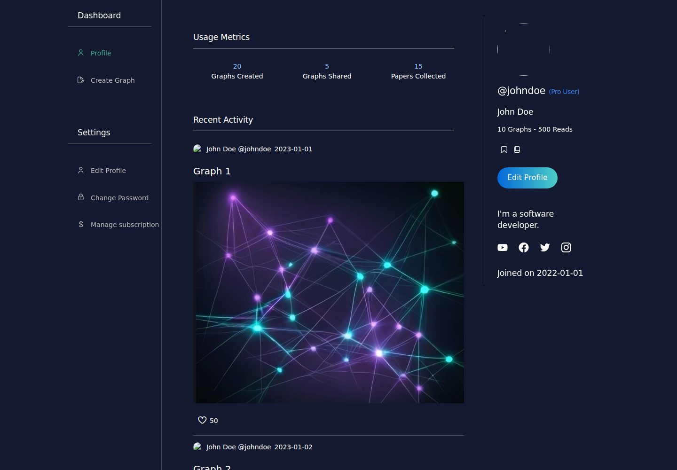This screenshot has height=470, width=677.
Task: Click the "I'm a software developer." bio
Action: 526,219
